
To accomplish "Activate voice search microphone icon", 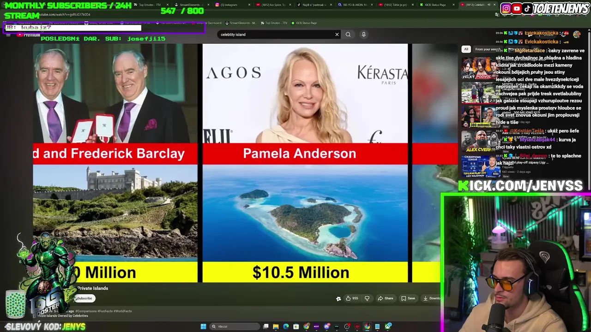I will [x=364, y=34].
